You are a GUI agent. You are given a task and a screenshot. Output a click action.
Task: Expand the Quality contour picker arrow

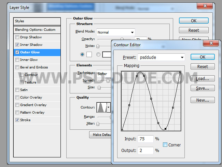tap(109, 107)
